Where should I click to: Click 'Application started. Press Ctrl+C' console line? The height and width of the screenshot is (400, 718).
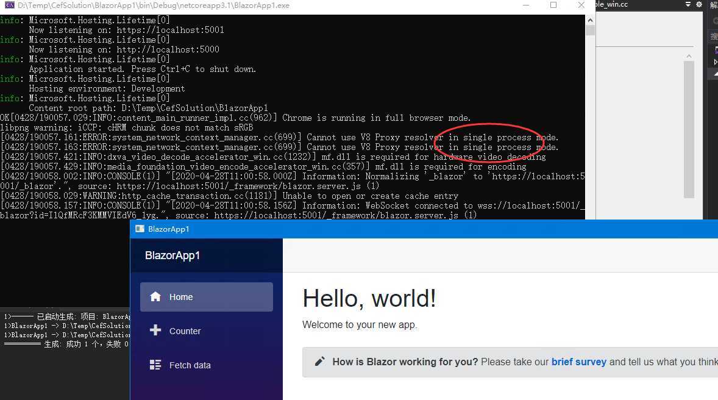click(143, 69)
